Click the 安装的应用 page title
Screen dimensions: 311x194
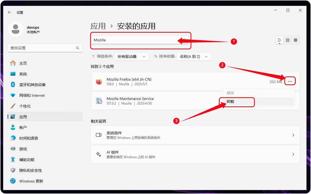136,26
